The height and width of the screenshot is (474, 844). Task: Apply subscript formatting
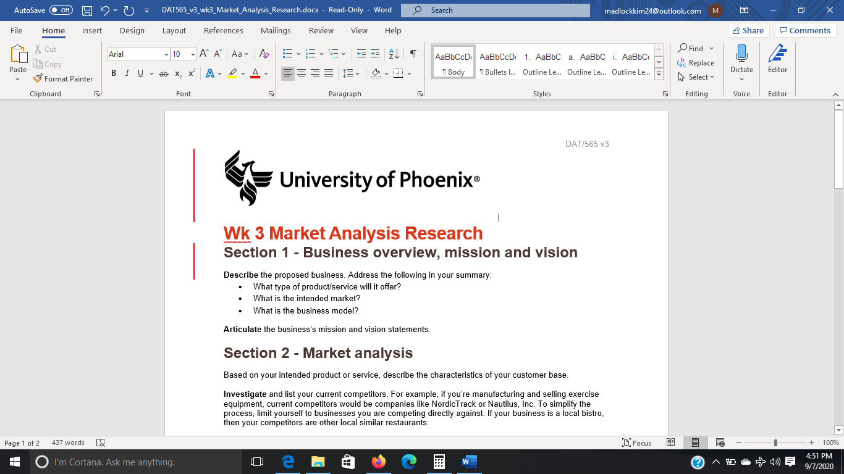tap(179, 72)
